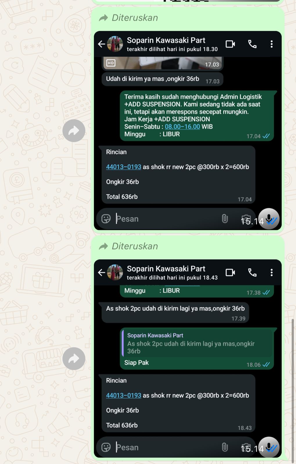Click 44013-0193 link in lower Rincian
Image resolution: width=296 pixels, height=464 pixels.
click(123, 396)
